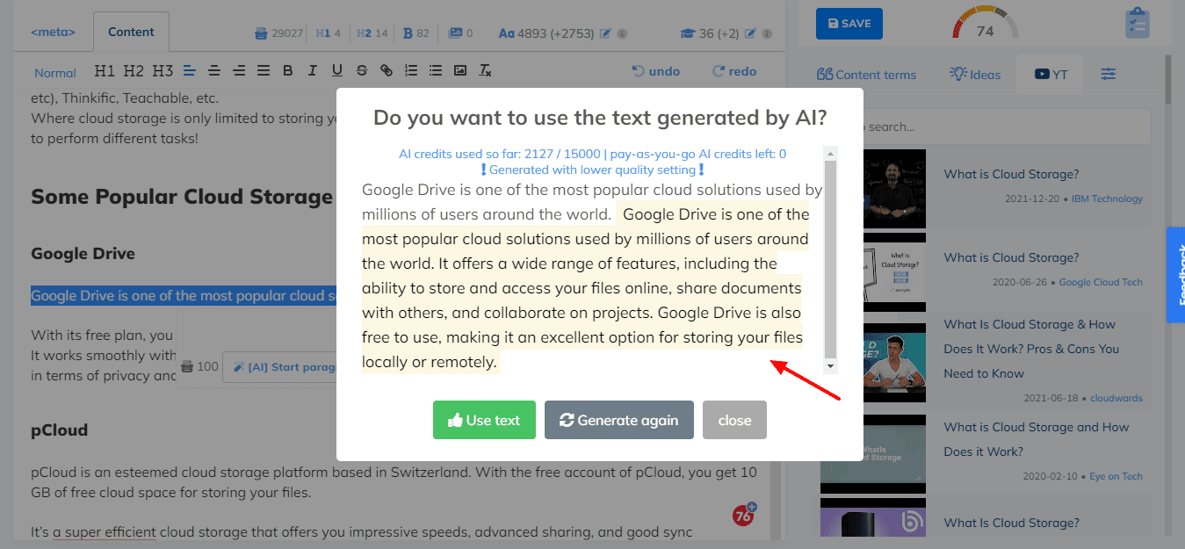Open the 2021-12-20 What is Cloud Storage? link
Image resolution: width=1185 pixels, height=549 pixels.
point(1011,174)
